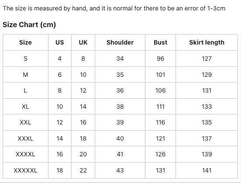This screenshot has width=241, height=183.
Task: Click the UK column header
Action: click(x=83, y=42)
